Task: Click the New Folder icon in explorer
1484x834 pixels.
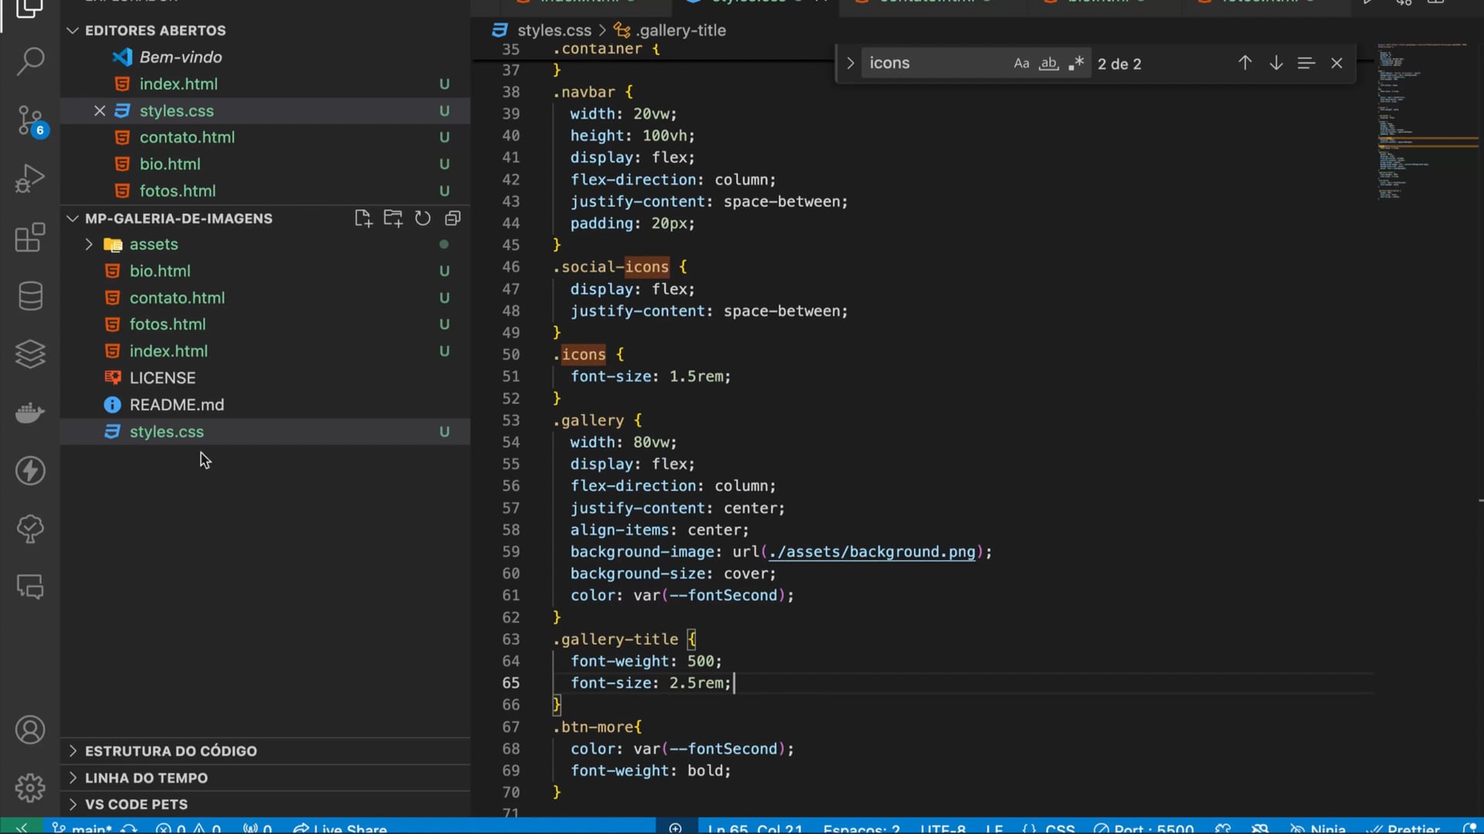Action: pyautogui.click(x=393, y=219)
